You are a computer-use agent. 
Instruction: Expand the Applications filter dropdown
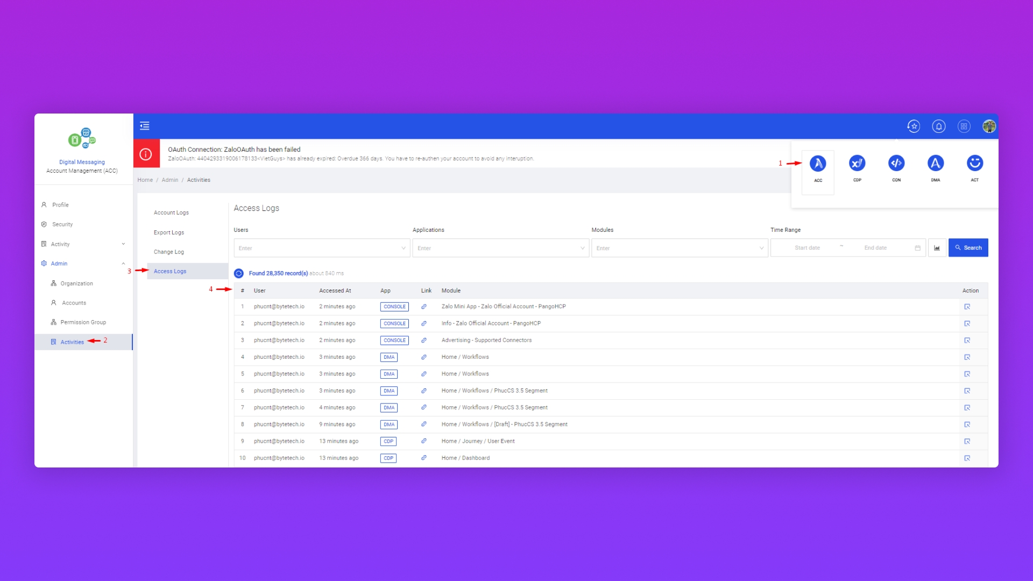tap(500, 248)
